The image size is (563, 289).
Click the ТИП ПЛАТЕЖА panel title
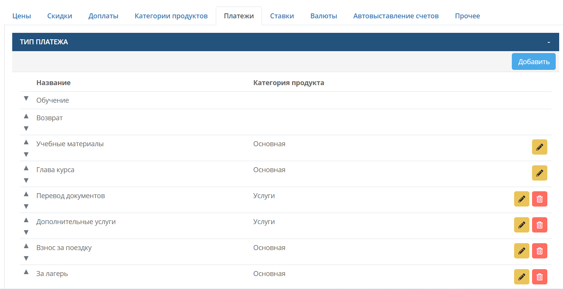click(x=44, y=42)
